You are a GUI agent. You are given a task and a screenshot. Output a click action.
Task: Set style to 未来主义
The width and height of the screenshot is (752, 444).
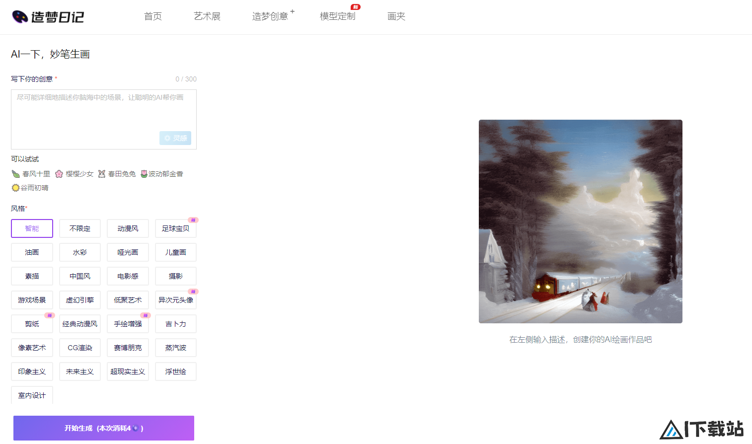[x=80, y=371]
